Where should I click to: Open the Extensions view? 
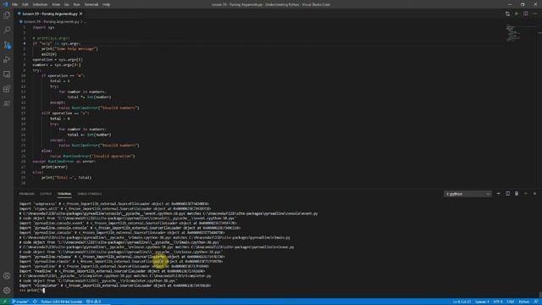click(7, 89)
